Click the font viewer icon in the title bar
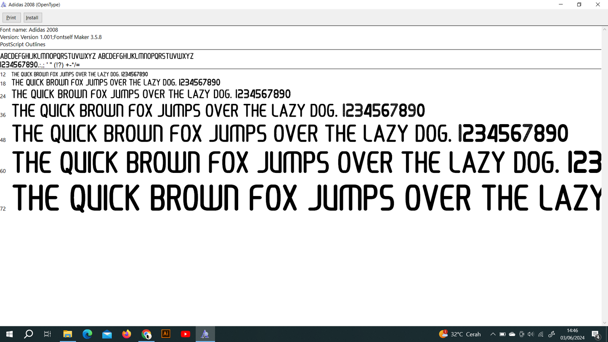Viewport: 608px width, 342px height. [4, 4]
